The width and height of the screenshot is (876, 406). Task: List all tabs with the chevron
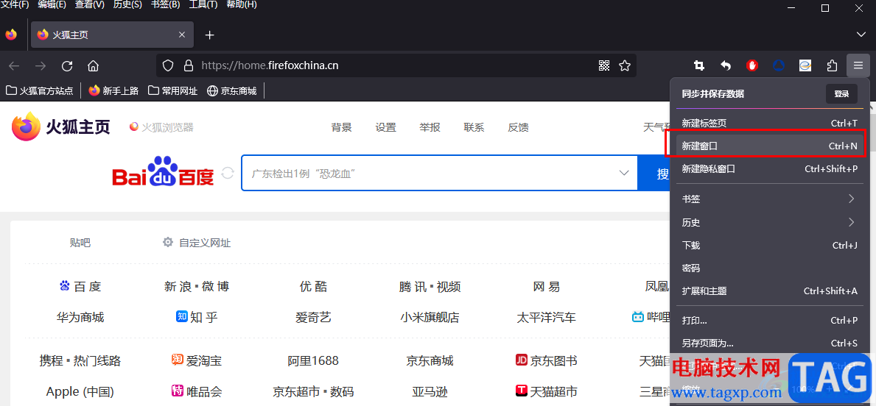861,35
